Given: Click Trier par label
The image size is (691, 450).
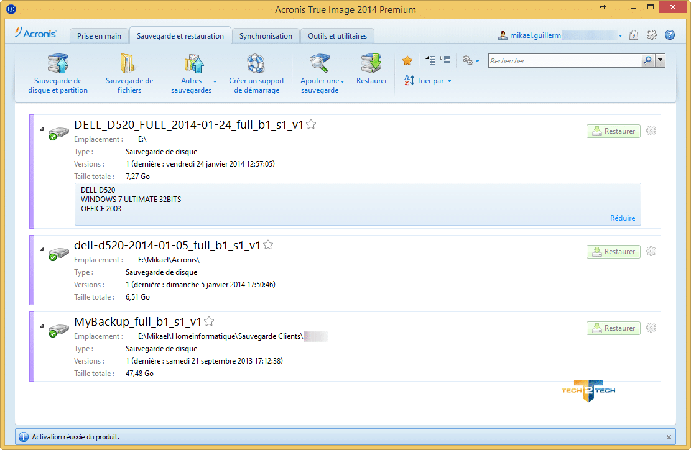Looking at the screenshot, I should tap(430, 81).
